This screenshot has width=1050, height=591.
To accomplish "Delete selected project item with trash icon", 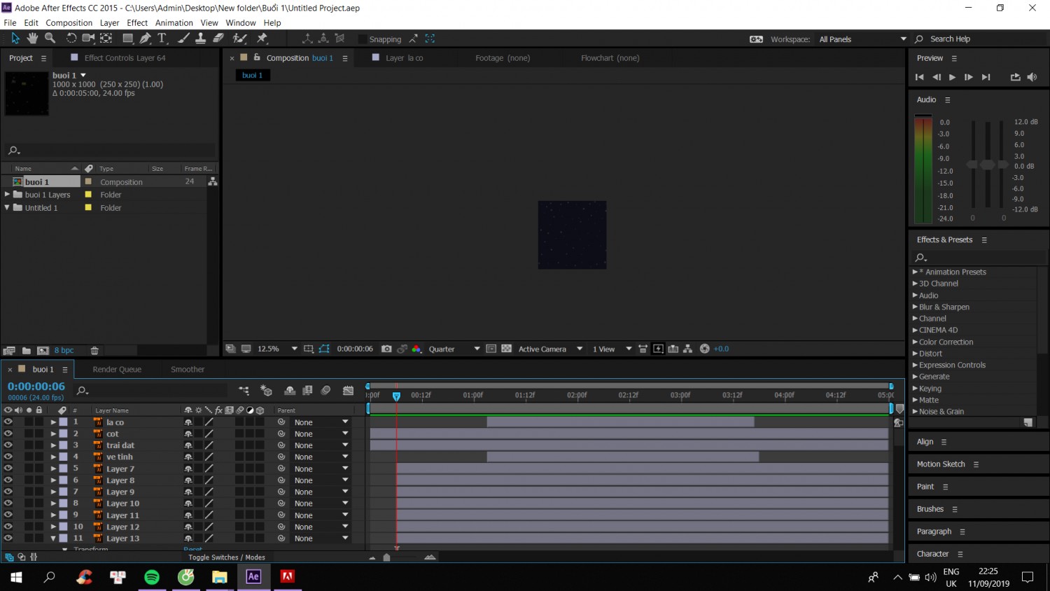I will tap(94, 351).
